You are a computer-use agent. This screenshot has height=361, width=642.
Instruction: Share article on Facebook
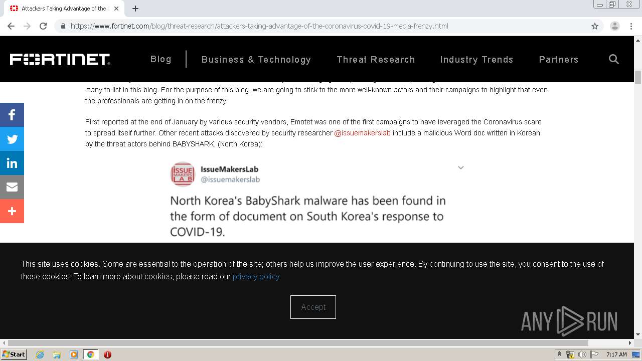click(12, 115)
